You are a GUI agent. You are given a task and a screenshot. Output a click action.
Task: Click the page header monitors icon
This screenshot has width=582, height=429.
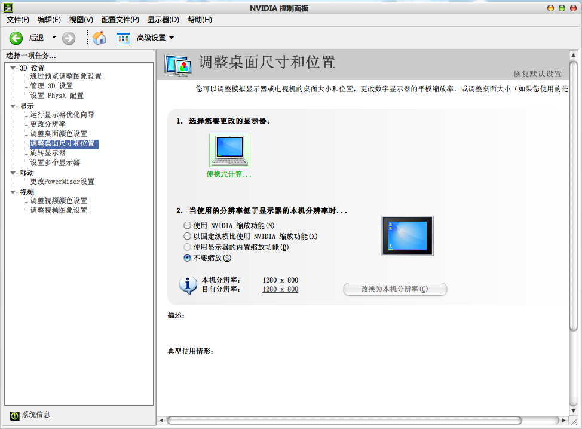pos(178,66)
